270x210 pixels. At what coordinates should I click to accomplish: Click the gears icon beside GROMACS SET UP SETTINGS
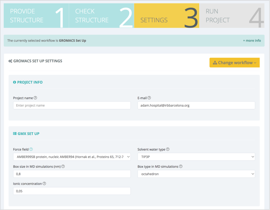pyautogui.click(x=10, y=61)
